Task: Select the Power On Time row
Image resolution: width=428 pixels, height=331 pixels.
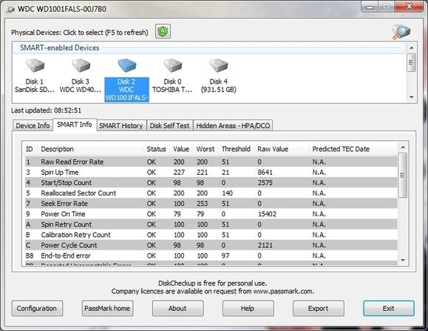Action: coord(211,214)
